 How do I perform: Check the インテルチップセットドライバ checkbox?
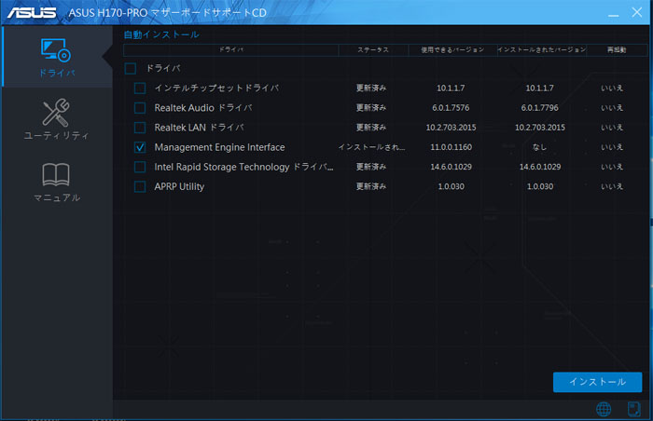[140, 88]
